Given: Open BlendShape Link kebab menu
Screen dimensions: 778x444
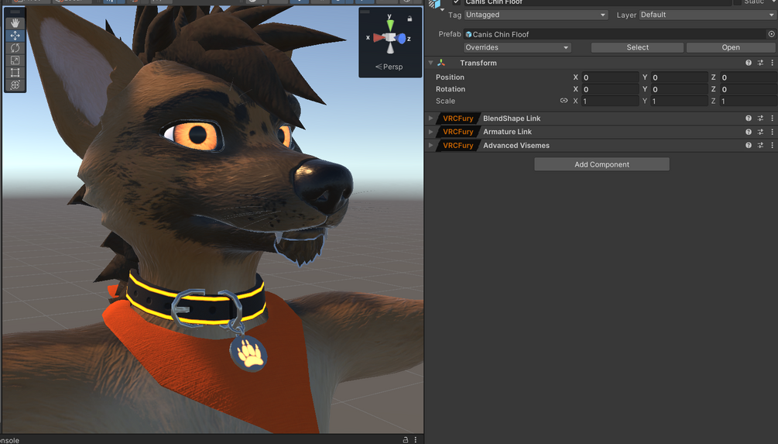Looking at the screenshot, I should click(x=772, y=119).
